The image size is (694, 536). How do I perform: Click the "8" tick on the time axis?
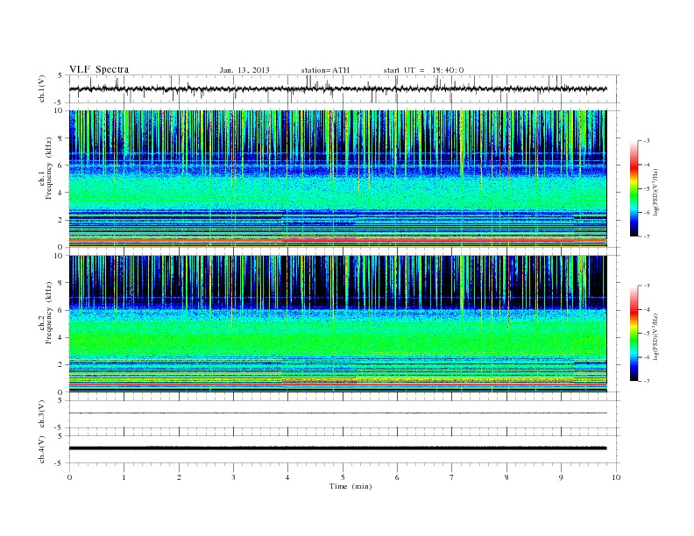coord(506,477)
